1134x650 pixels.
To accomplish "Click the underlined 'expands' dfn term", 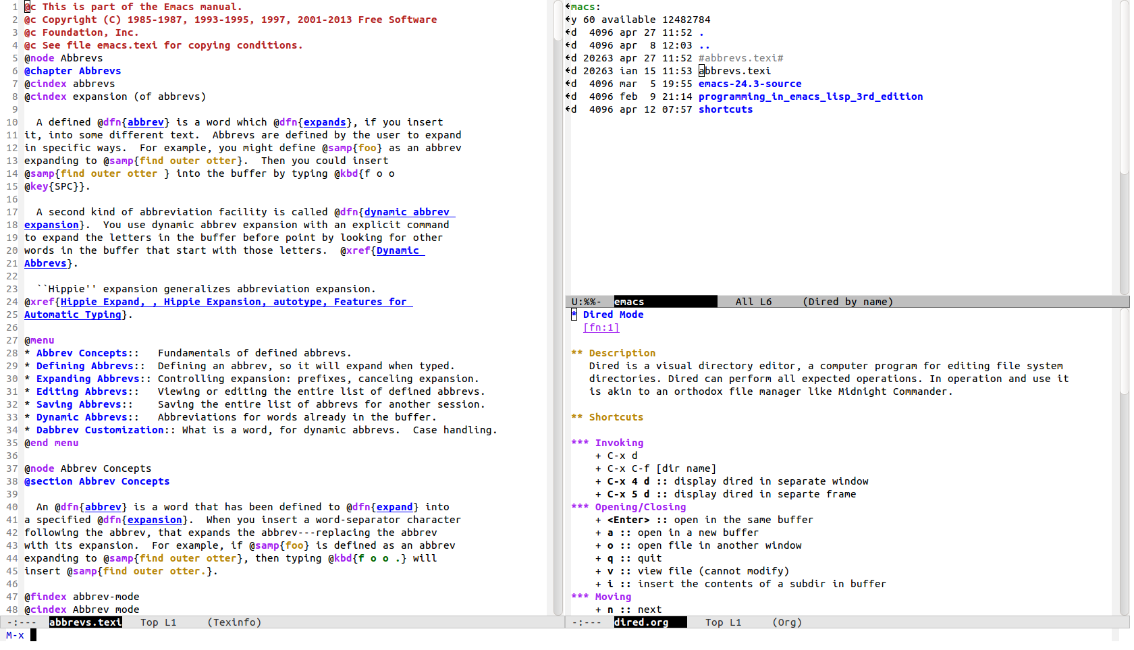I will 325,122.
